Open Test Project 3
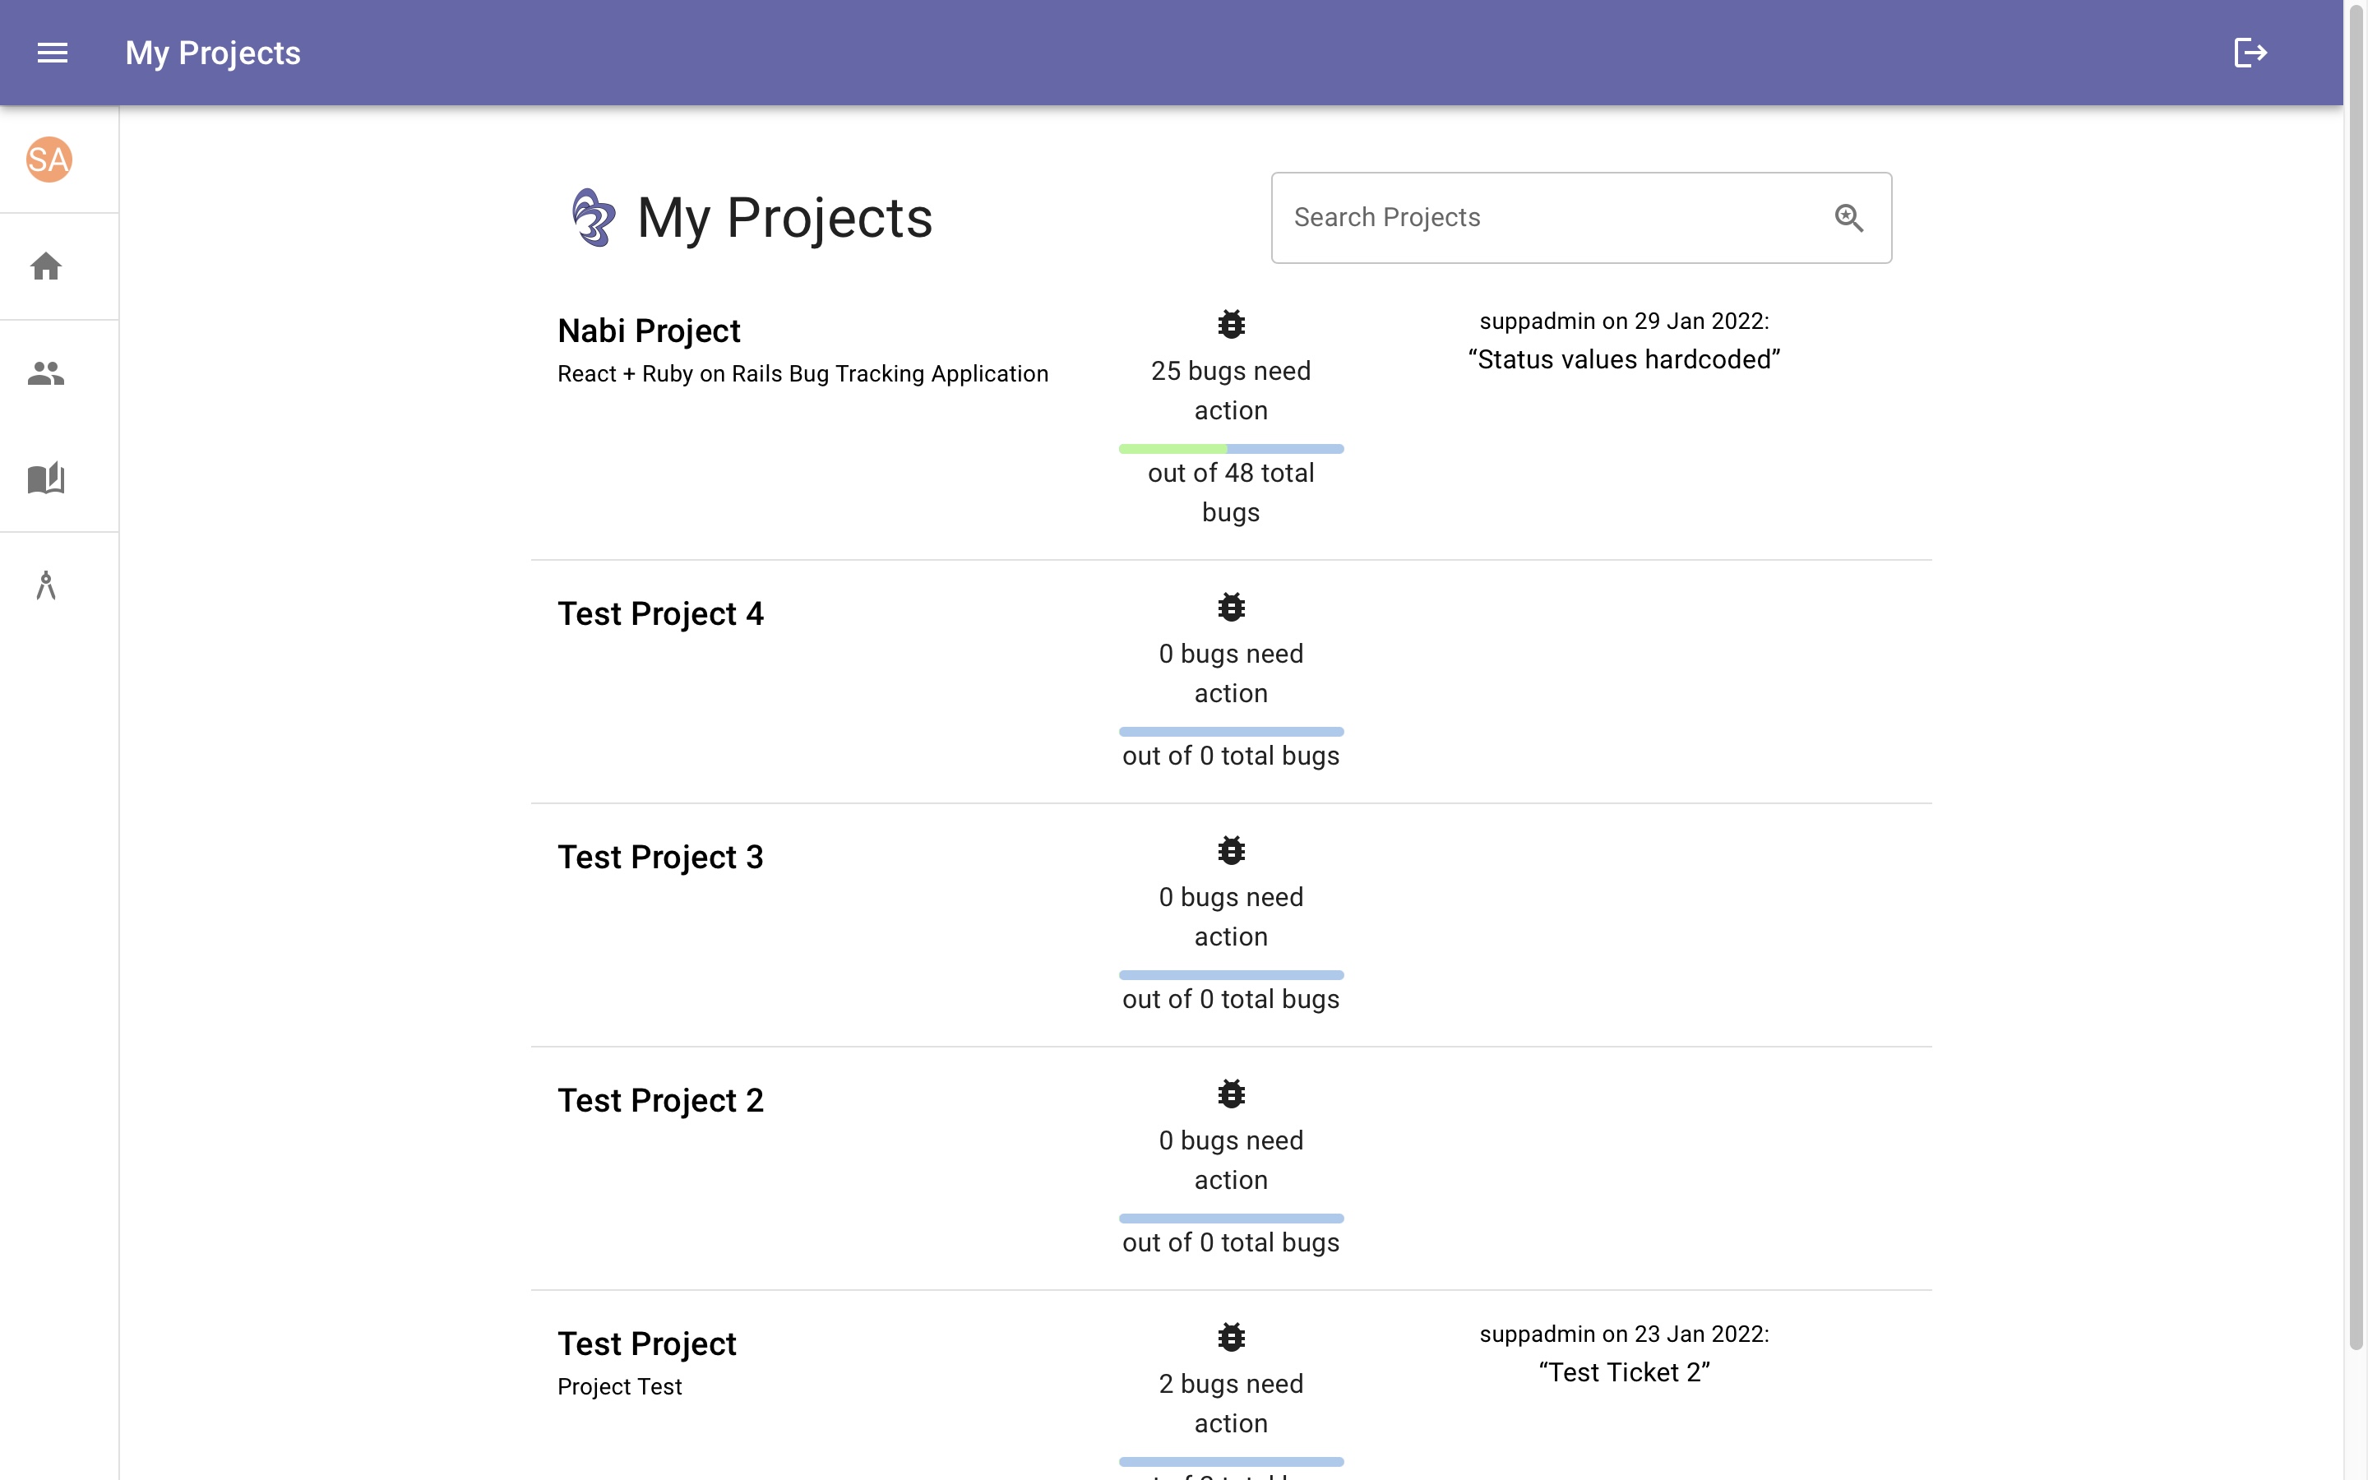Image resolution: width=2368 pixels, height=1480 pixels. pos(660,857)
